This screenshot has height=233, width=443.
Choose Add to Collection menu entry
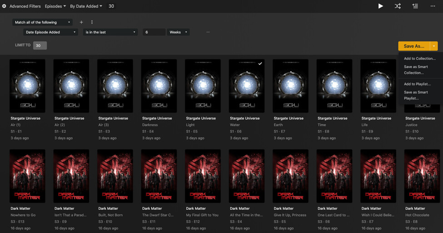tap(419, 59)
